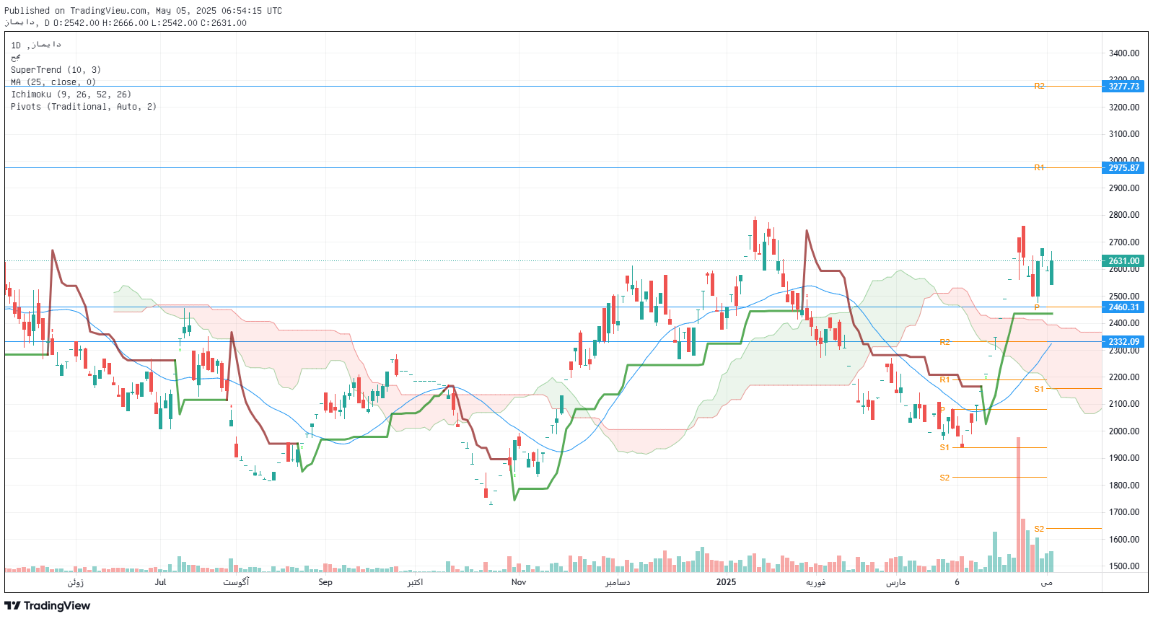Click the اکتبر label on the time axis

pos(415,582)
